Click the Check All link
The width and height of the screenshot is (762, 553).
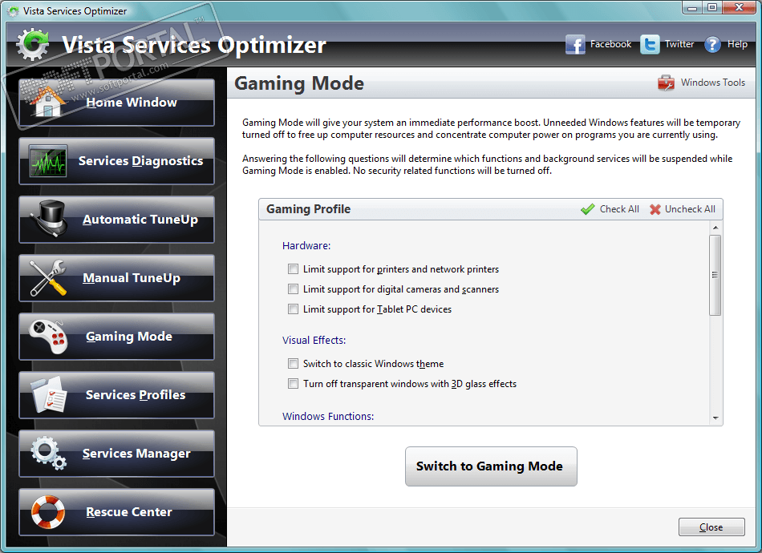619,209
